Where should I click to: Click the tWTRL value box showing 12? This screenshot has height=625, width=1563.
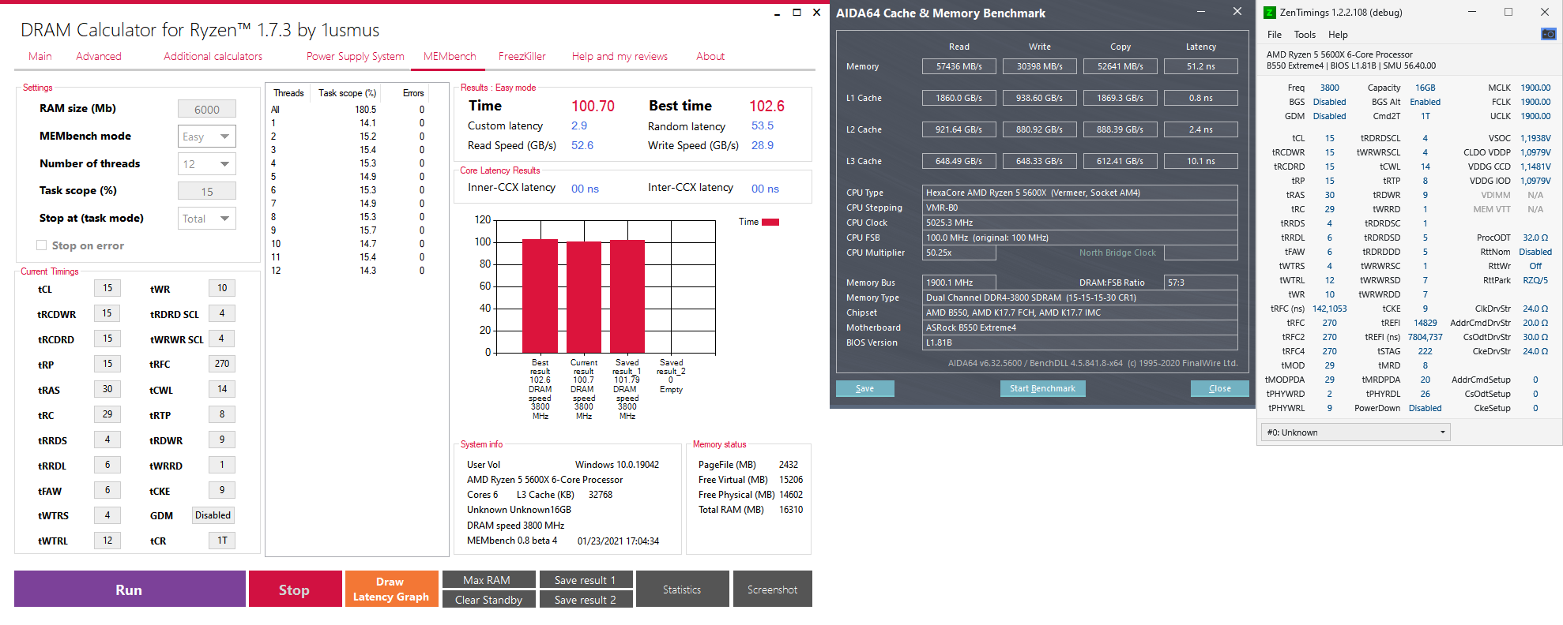click(107, 541)
